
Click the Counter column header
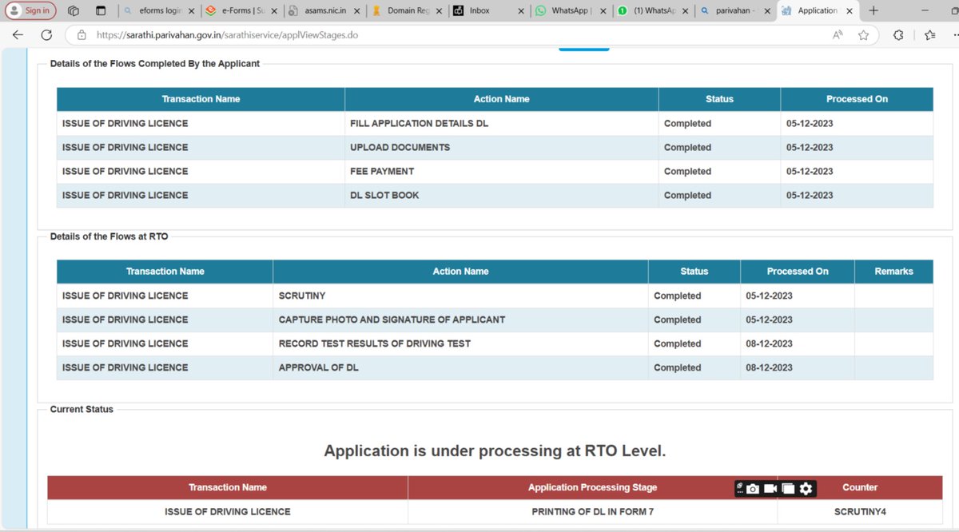pyautogui.click(x=860, y=487)
